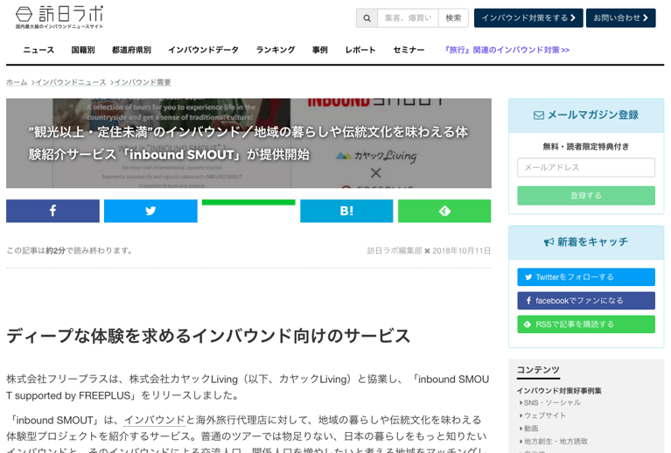Click the magnifier search icon
Screen dimensions: 671x453
(x=367, y=18)
